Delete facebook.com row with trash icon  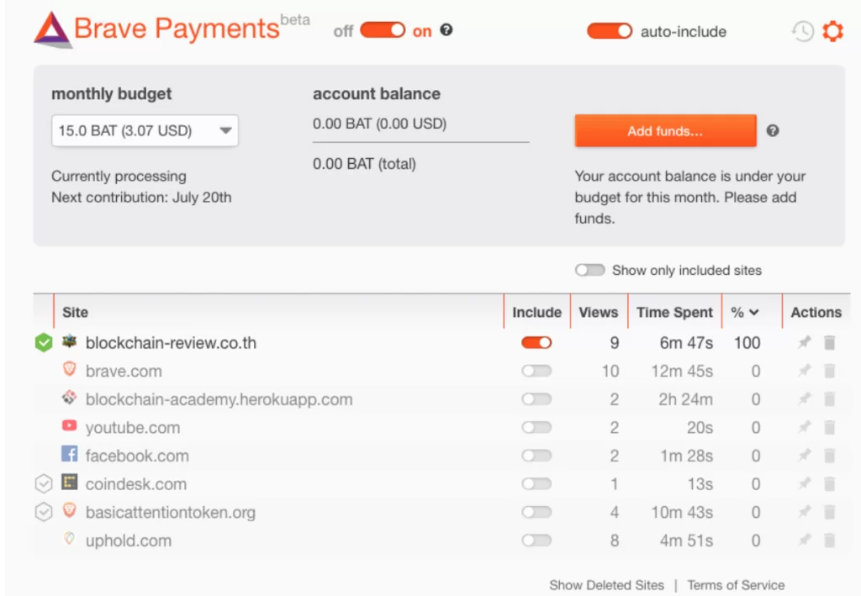point(830,456)
